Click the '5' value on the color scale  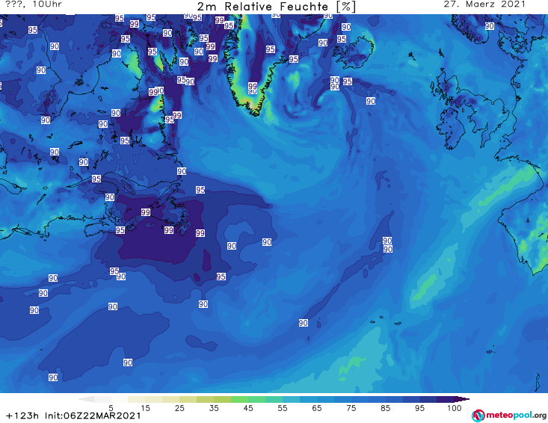click(x=111, y=408)
